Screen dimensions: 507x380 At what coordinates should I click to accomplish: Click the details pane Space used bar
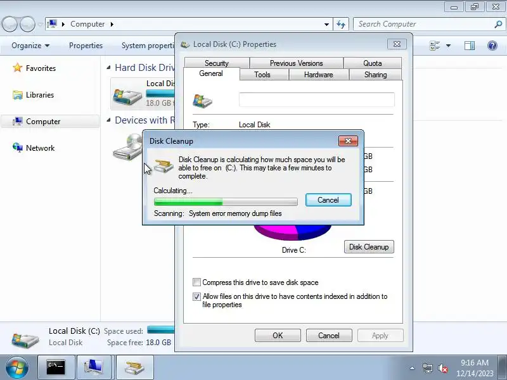161,330
